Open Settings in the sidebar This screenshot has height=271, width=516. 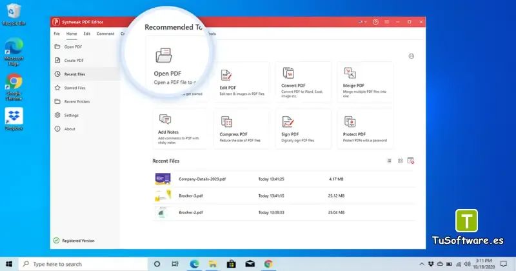86,115
